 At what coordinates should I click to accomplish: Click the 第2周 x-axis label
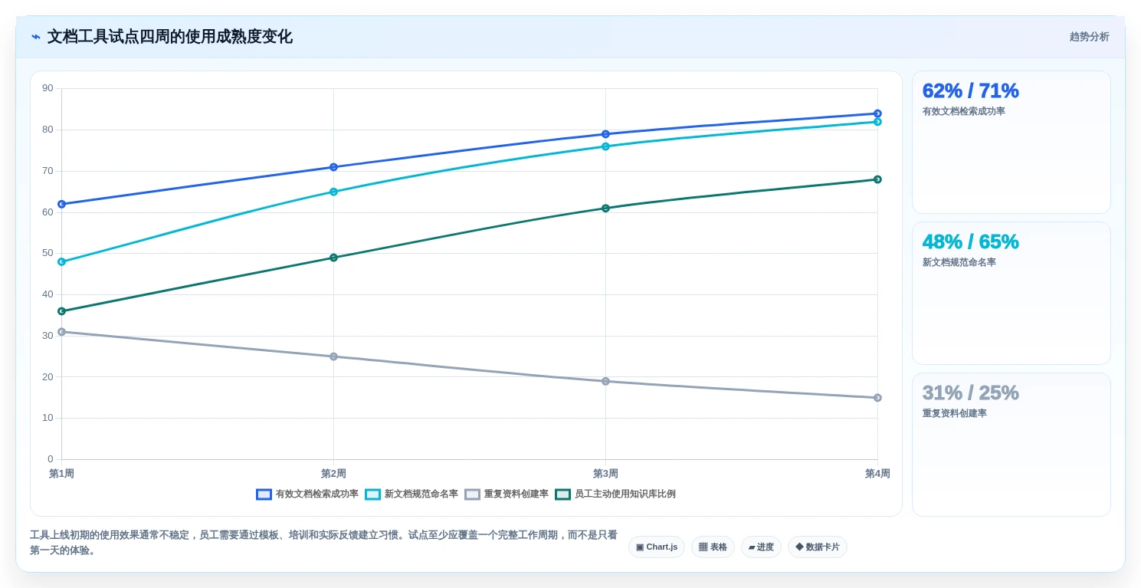(333, 474)
